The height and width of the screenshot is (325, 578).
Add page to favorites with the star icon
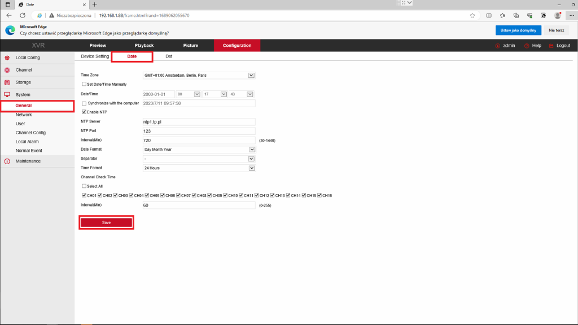472,15
